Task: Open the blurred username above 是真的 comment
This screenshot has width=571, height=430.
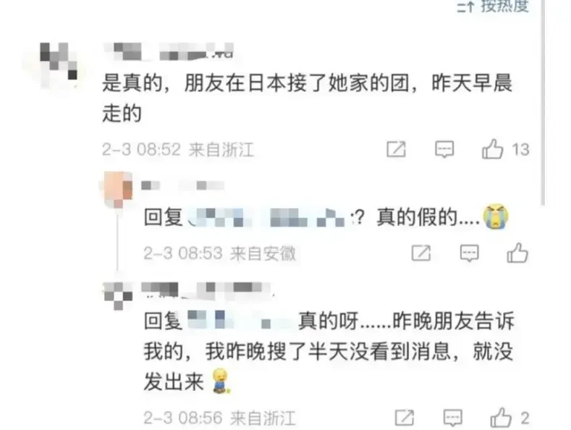Action: (168, 51)
